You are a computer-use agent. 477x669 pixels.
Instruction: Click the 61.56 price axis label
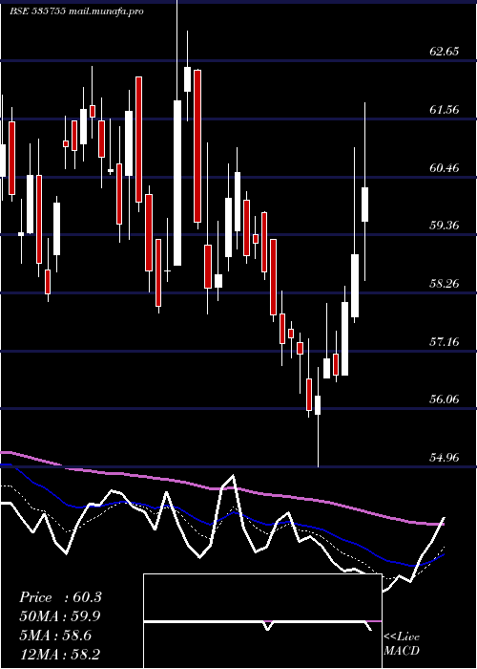(445, 110)
